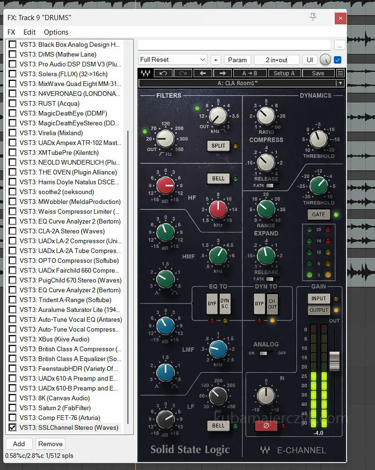Image resolution: width=375 pixels, height=470 pixels.
Task: Click the Remove button
Action: coord(50,444)
